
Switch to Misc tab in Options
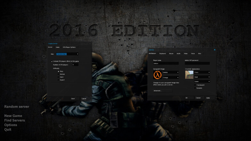(200, 54)
